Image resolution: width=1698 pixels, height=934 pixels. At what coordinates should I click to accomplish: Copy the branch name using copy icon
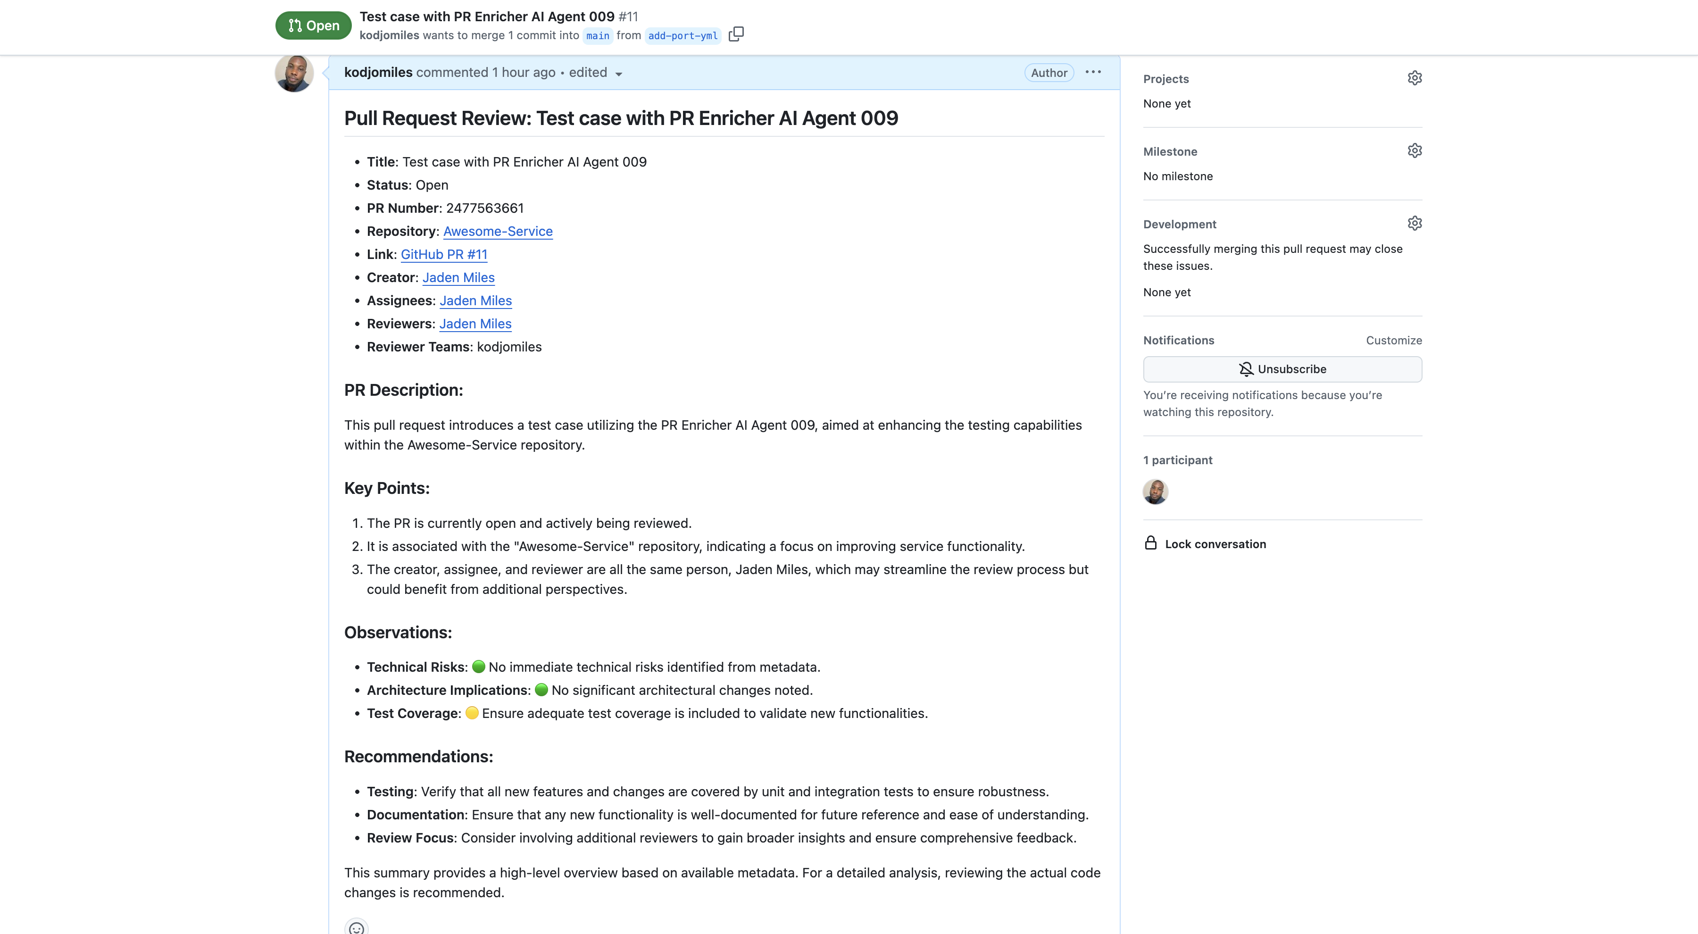click(x=736, y=34)
